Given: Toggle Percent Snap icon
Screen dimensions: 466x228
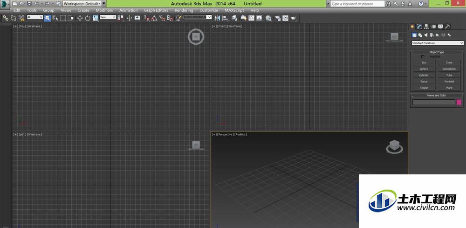Looking at the screenshot, I should point(162,18).
